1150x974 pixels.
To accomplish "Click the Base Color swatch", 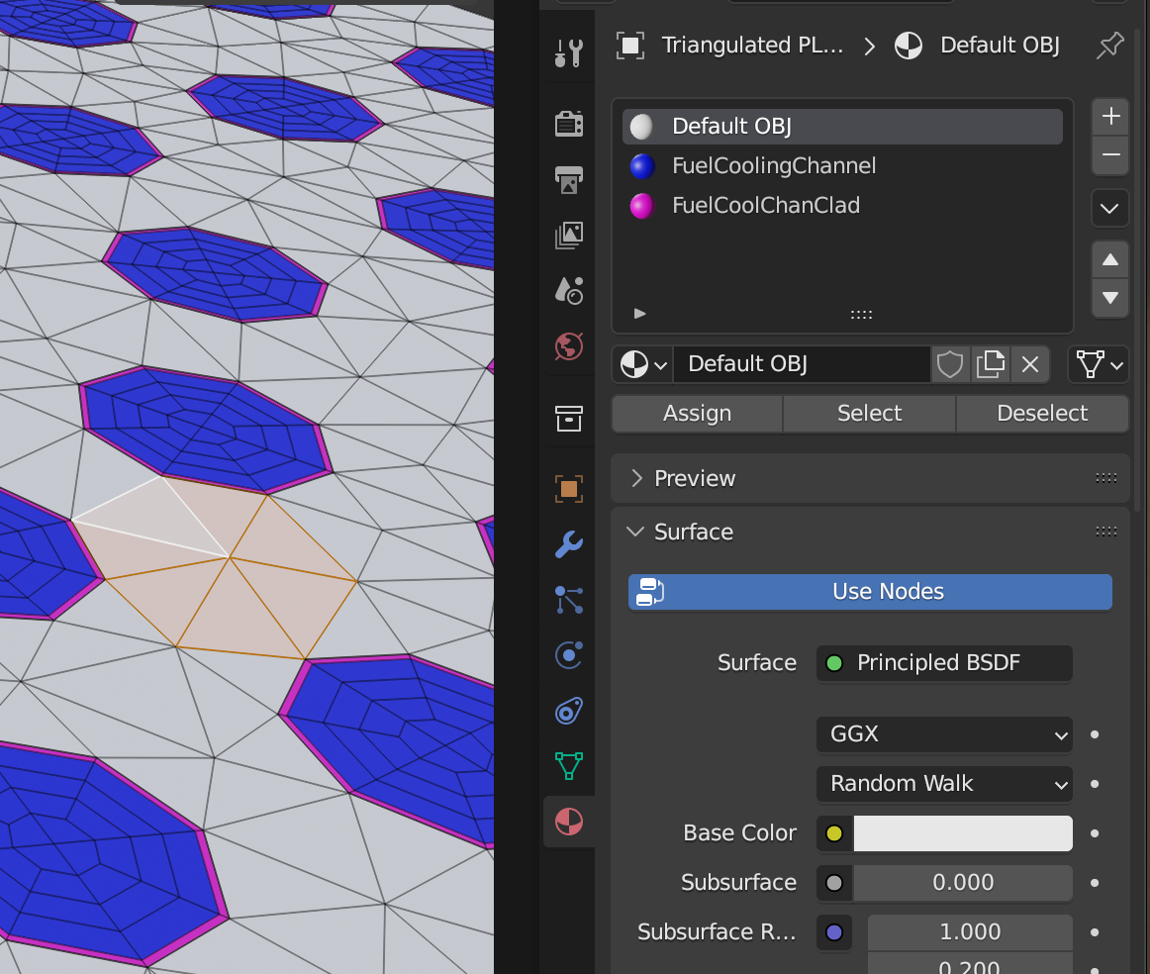I will point(963,833).
